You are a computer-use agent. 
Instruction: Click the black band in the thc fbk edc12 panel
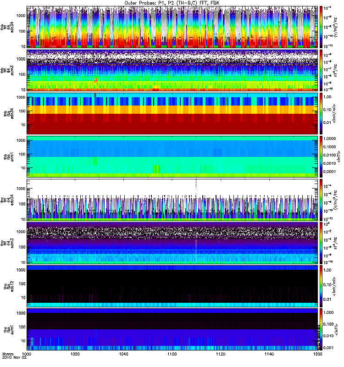[x=172, y=286]
